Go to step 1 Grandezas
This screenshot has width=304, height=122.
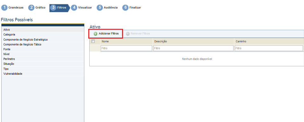click(12, 8)
